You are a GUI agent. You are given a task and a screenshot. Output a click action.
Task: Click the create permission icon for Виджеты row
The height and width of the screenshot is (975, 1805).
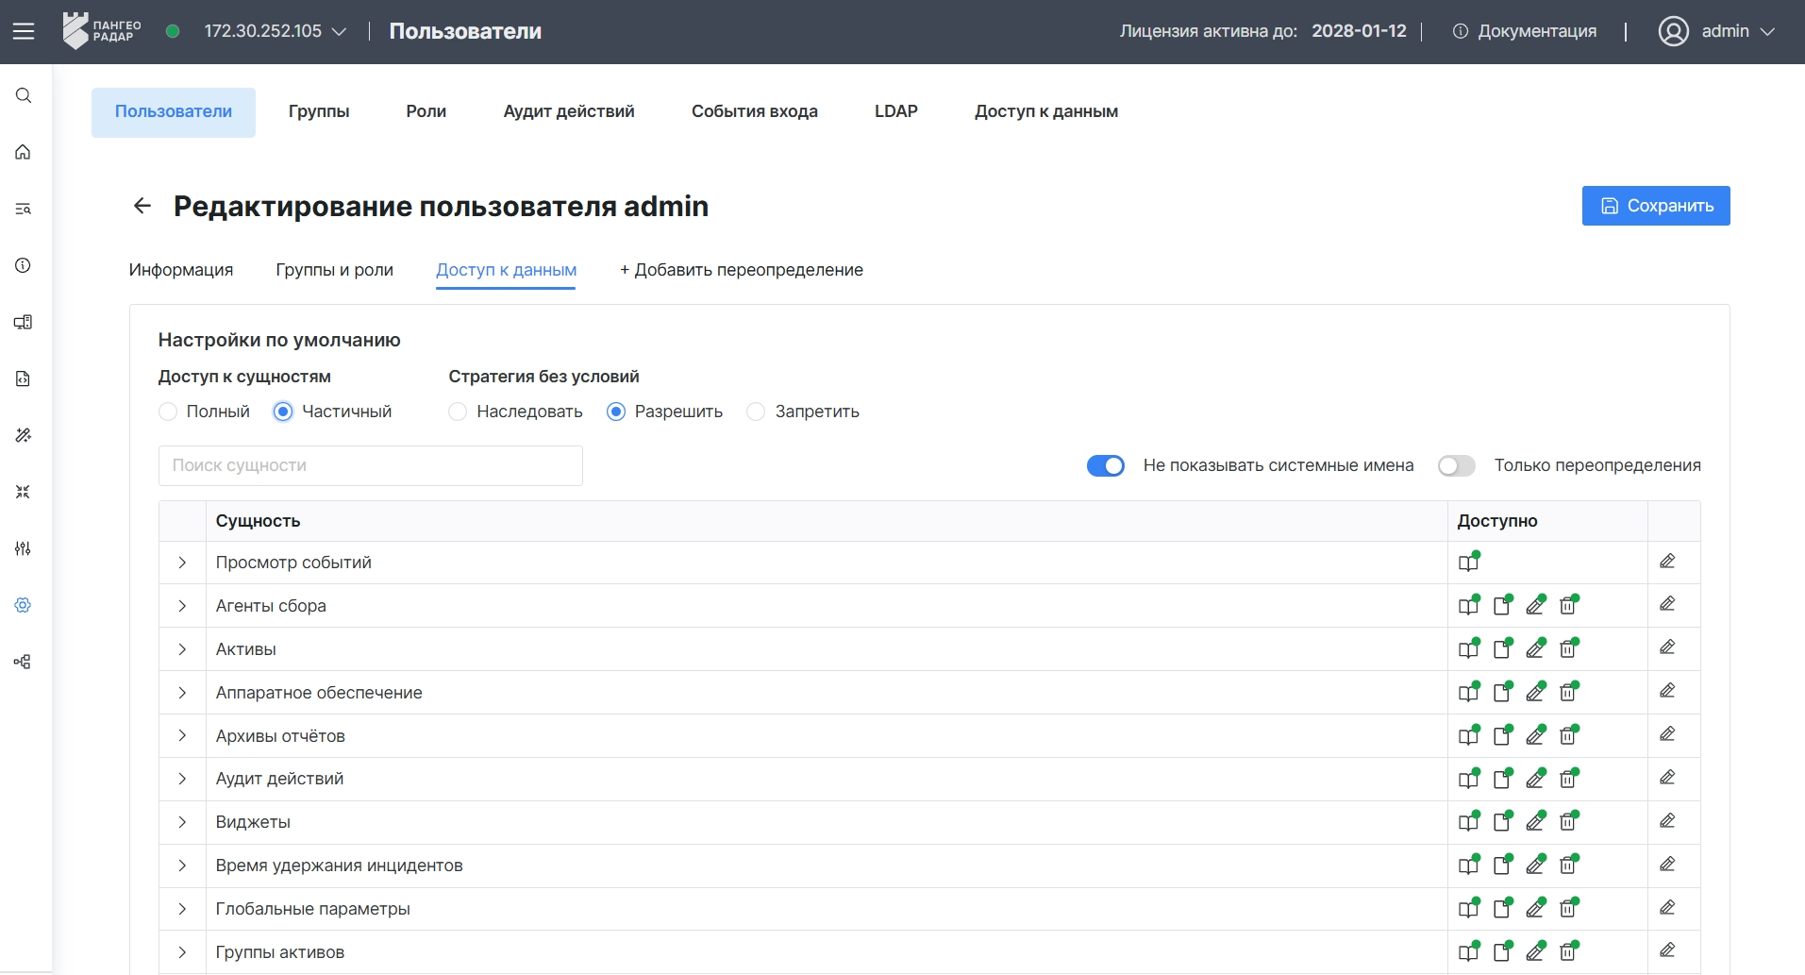[1503, 821]
